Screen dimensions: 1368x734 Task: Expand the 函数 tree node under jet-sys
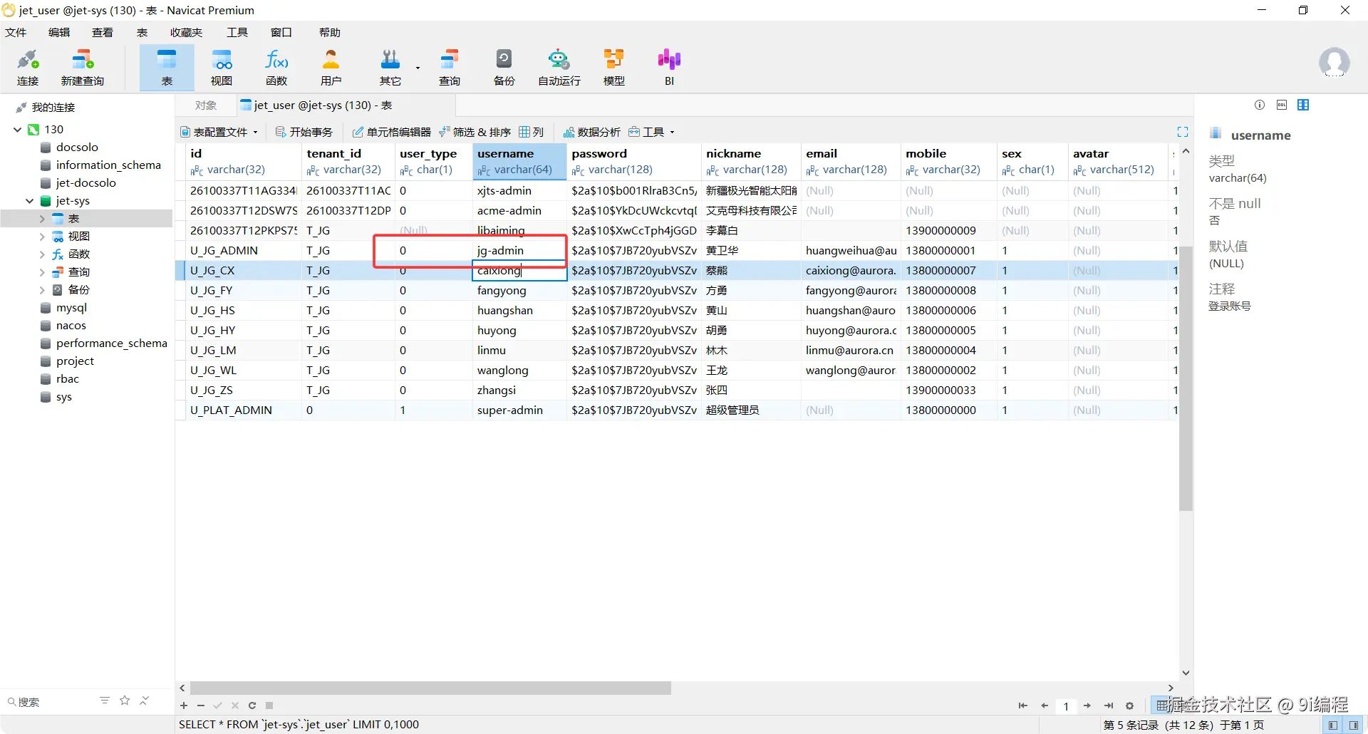pos(42,254)
